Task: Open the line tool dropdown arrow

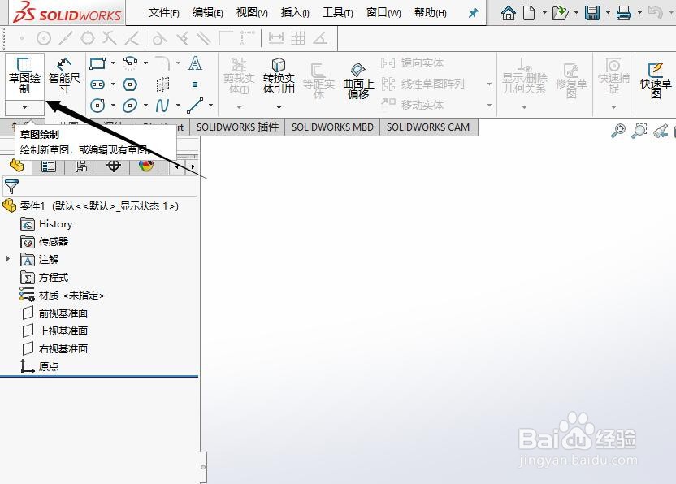Action: 210,105
